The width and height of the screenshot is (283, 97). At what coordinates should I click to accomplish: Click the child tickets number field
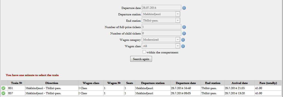click(161, 33)
